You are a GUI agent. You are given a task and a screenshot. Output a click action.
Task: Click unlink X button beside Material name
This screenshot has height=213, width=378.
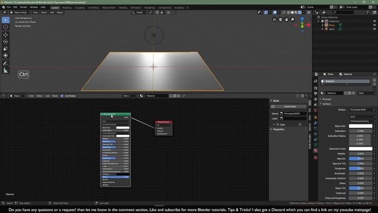[x=353, y=93]
